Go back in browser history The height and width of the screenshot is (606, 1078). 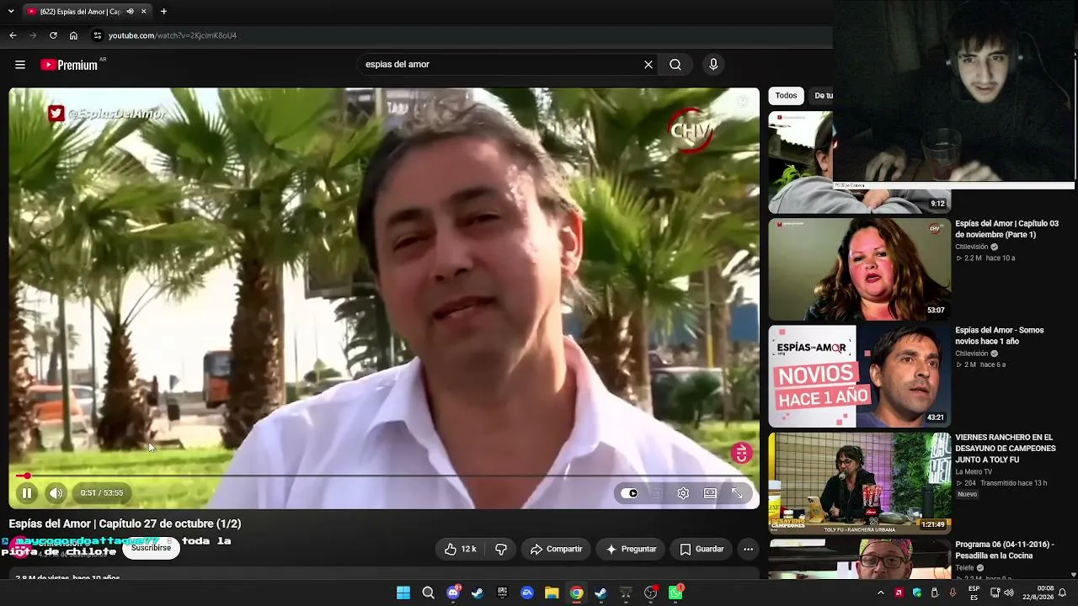13,35
